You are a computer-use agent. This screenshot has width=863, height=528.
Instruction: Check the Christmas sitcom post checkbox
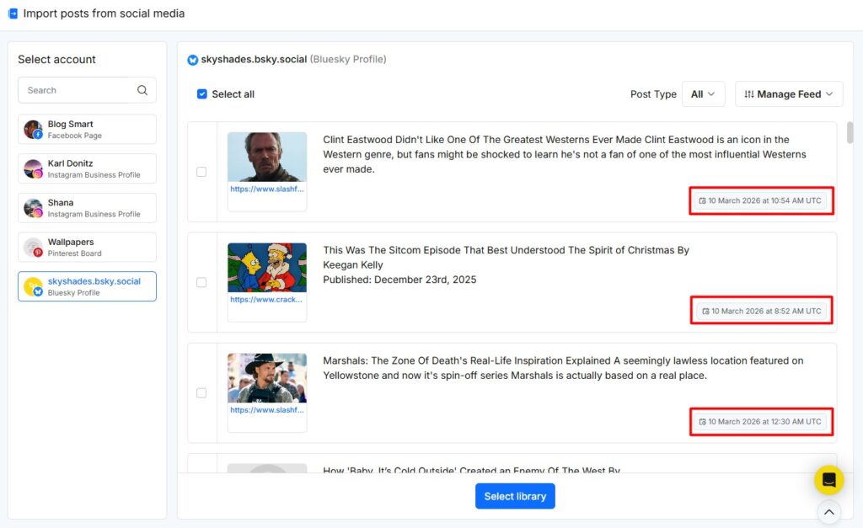[201, 283]
